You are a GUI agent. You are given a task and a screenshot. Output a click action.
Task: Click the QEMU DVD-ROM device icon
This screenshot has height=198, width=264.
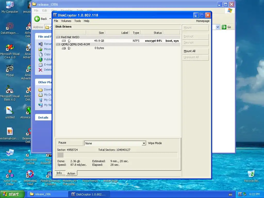[58, 44]
